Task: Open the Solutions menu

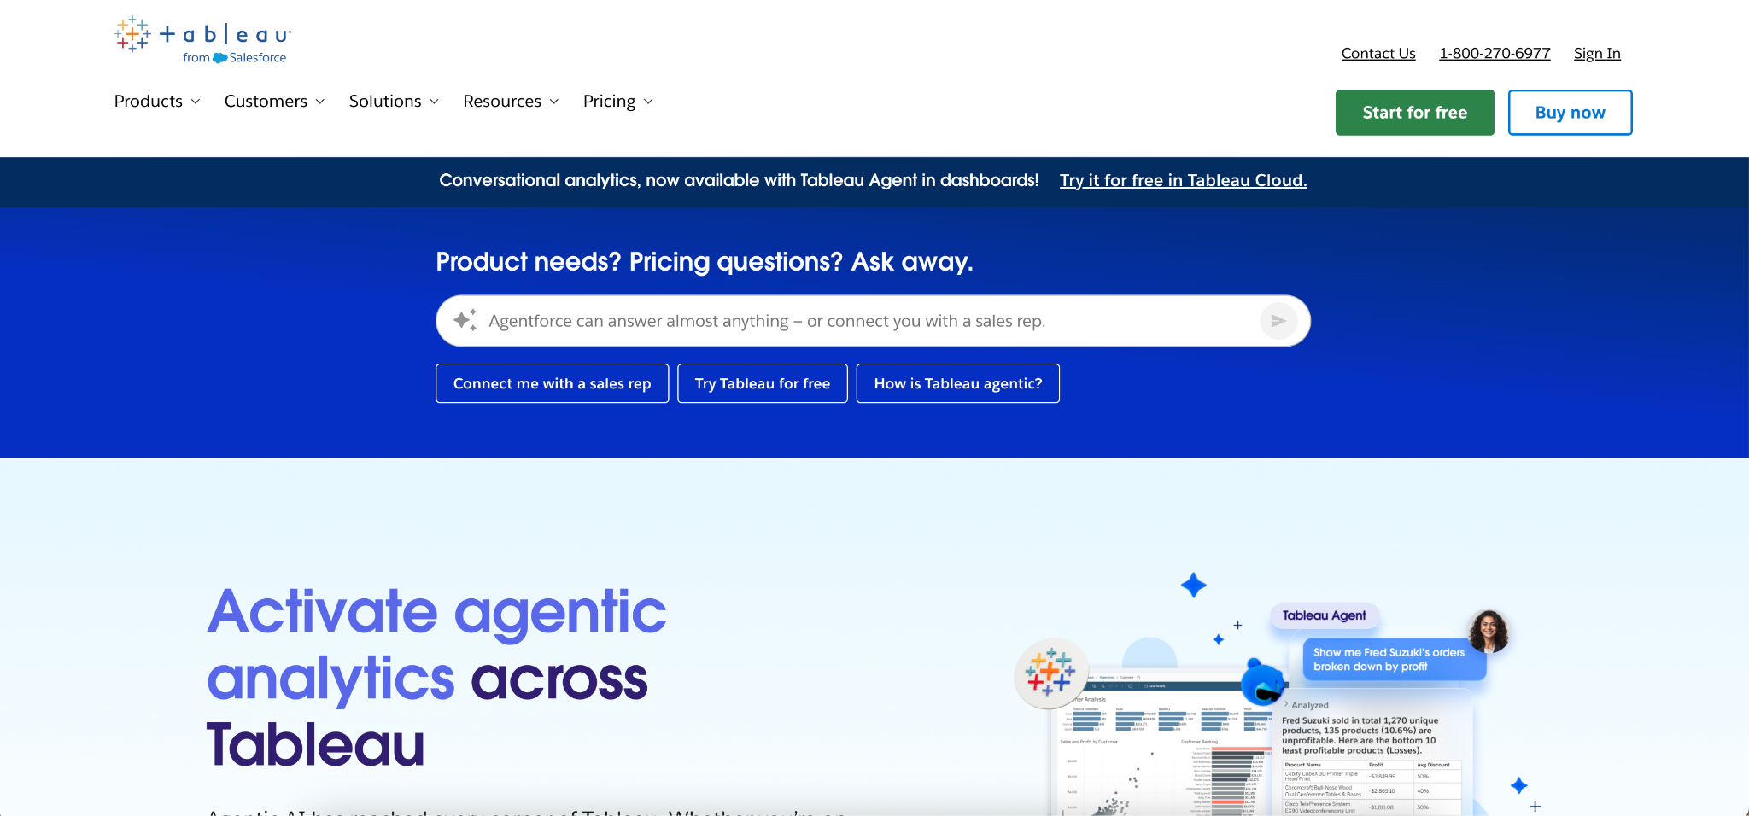Action: [x=394, y=102]
